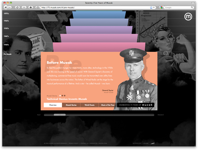Focus the Google search field
The width and height of the screenshot is (198, 150).
[178, 7]
